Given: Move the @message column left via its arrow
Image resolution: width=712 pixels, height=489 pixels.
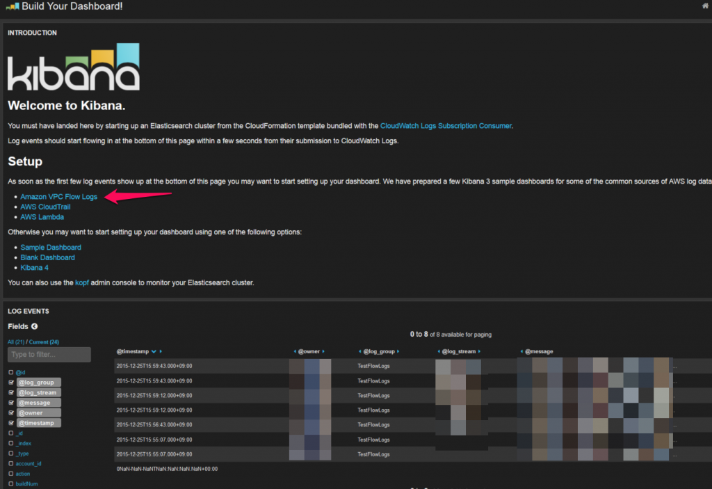Looking at the screenshot, I should click(521, 352).
